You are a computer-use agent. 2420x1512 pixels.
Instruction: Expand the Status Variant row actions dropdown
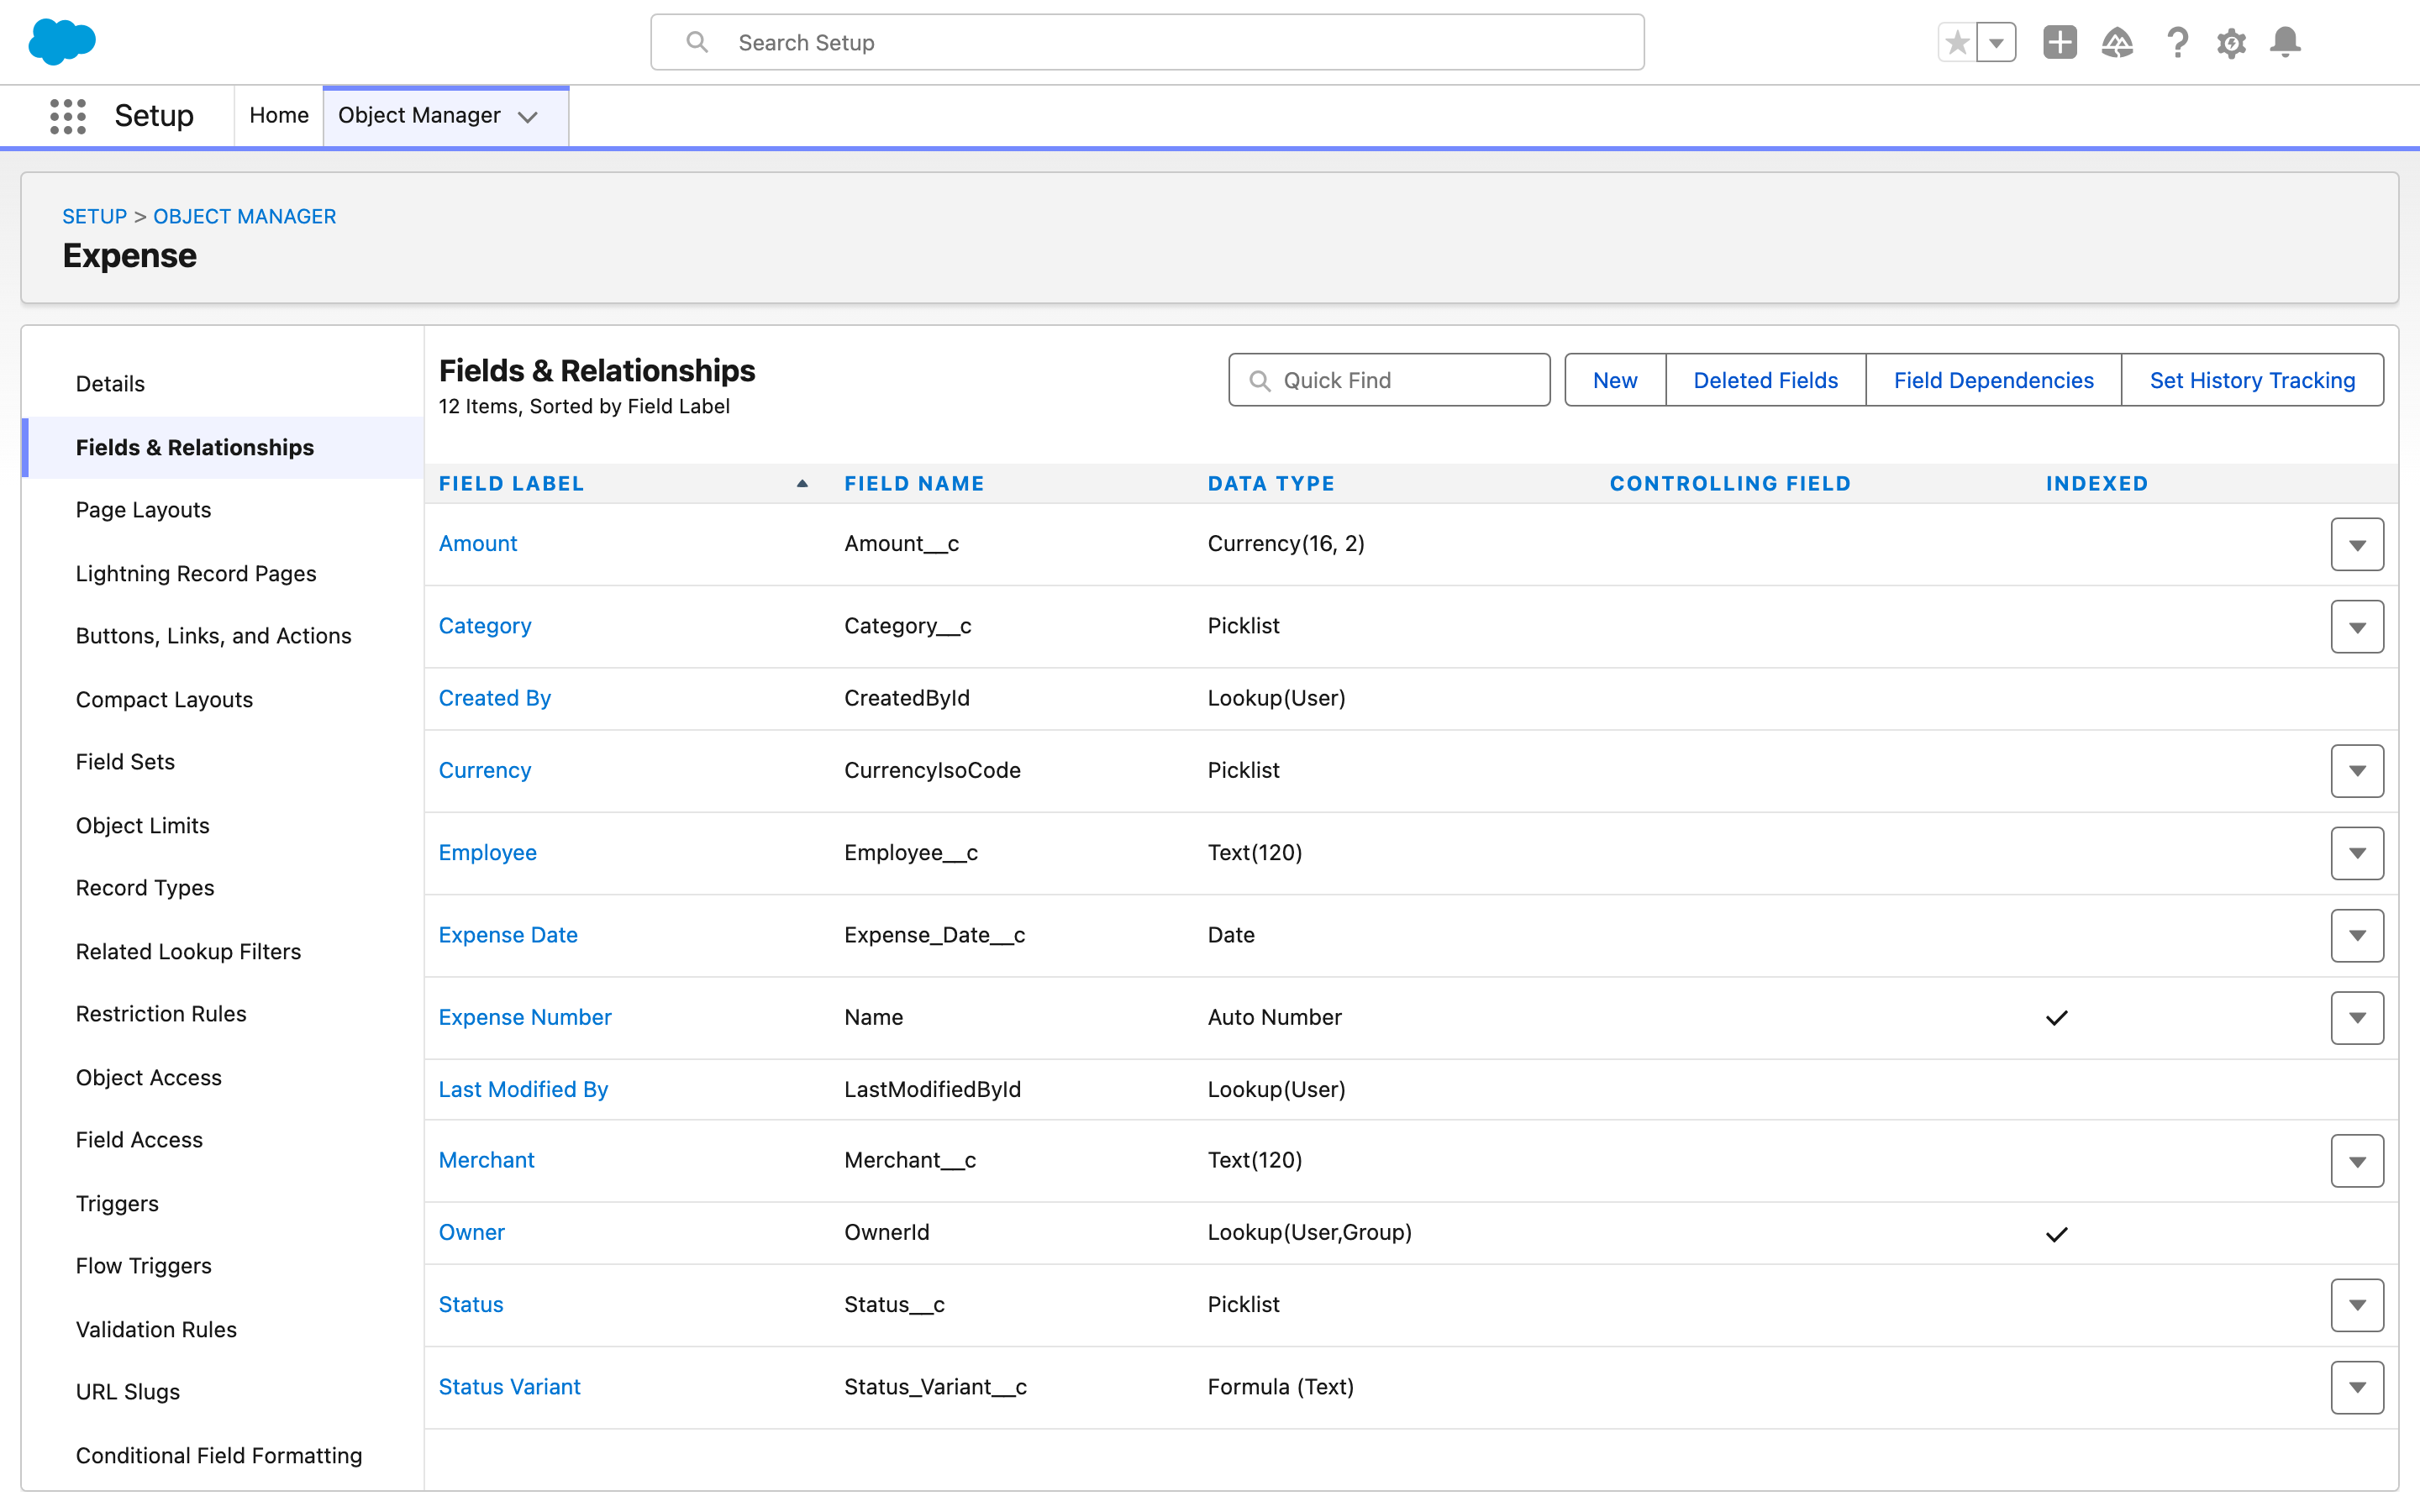(2357, 1387)
